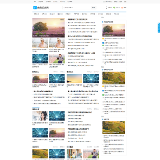Click yellow rank badge in first sidebar list

tap(103, 39)
